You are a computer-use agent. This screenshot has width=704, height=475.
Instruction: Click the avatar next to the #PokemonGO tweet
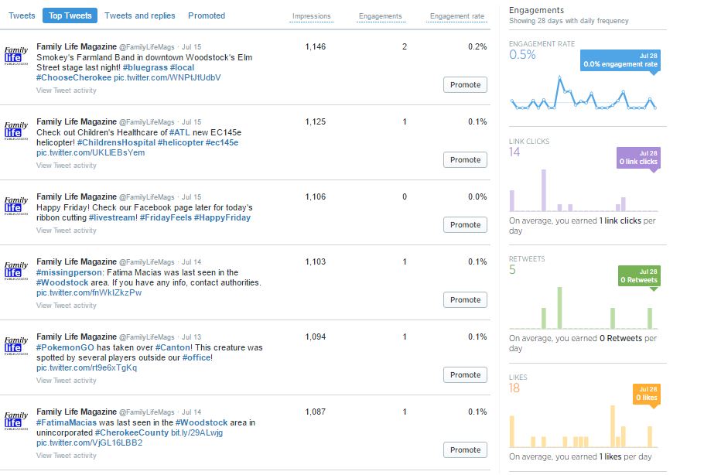(x=16, y=347)
